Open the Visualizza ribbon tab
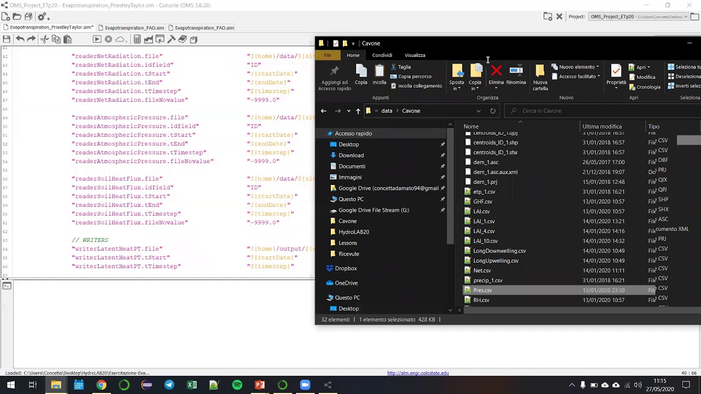 415,55
